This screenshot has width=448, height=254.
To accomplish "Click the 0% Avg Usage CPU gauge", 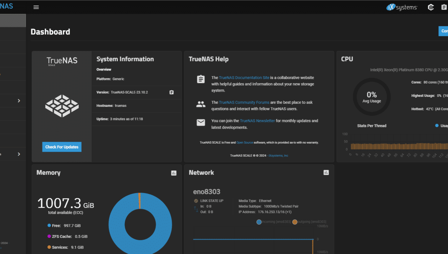I will click(372, 97).
